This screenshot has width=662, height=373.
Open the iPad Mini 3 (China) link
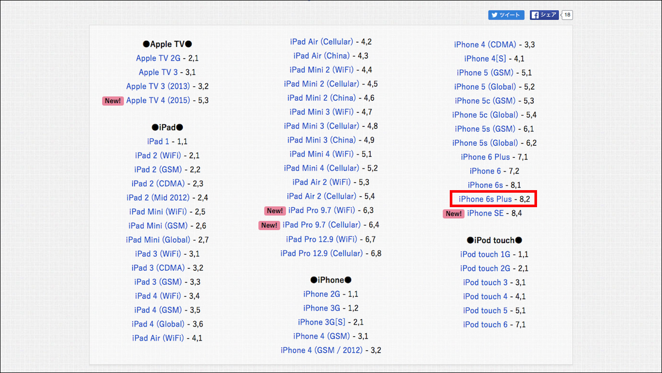[x=322, y=140]
